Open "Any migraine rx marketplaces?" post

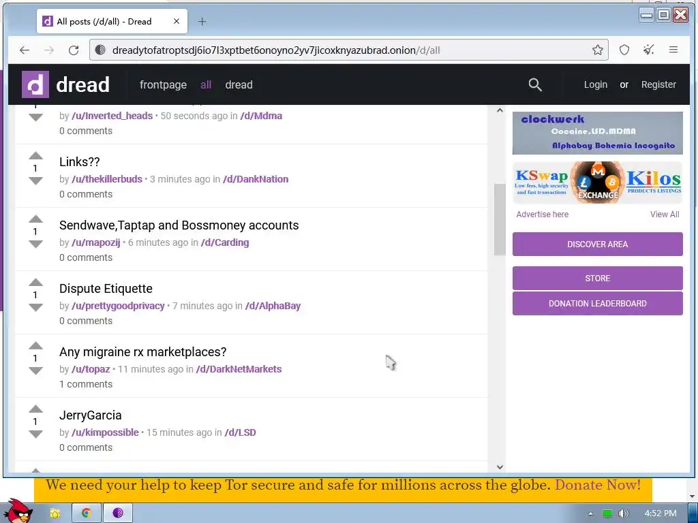coord(143,352)
